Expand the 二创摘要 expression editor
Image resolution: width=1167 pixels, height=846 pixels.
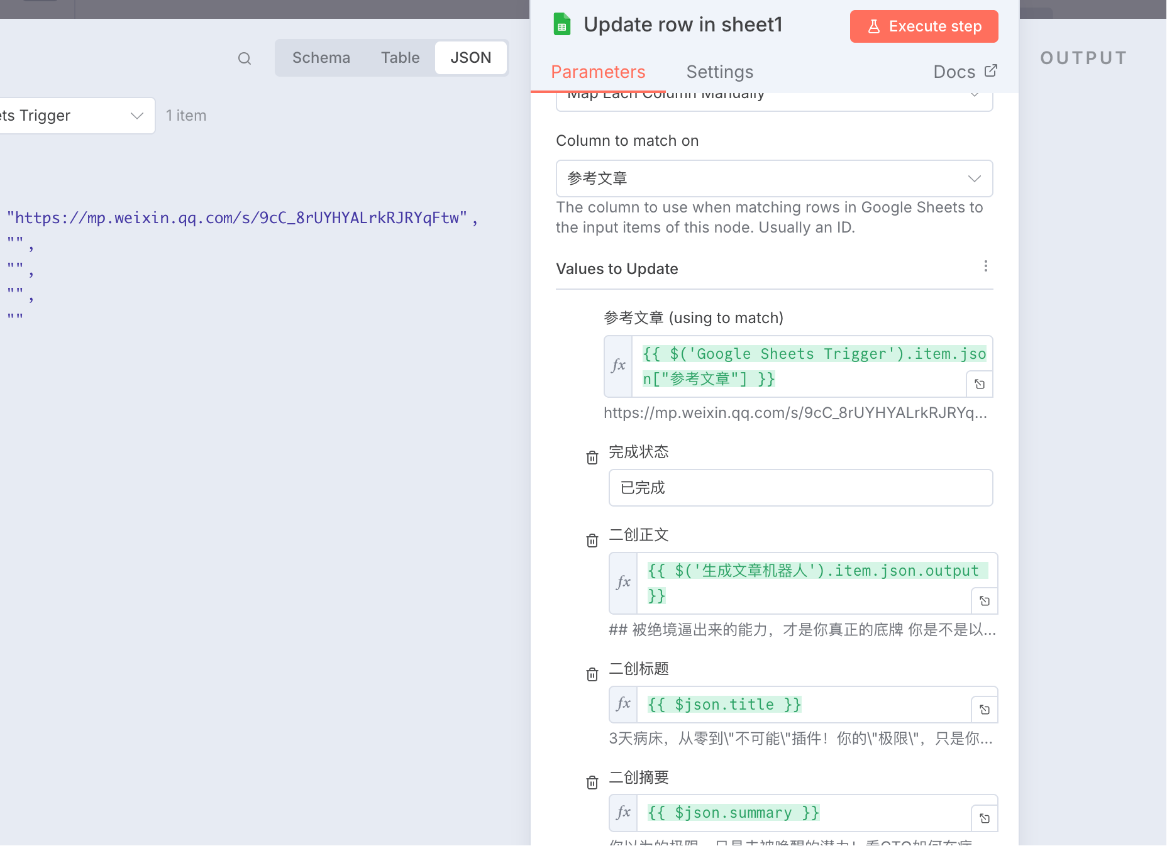[985, 818]
